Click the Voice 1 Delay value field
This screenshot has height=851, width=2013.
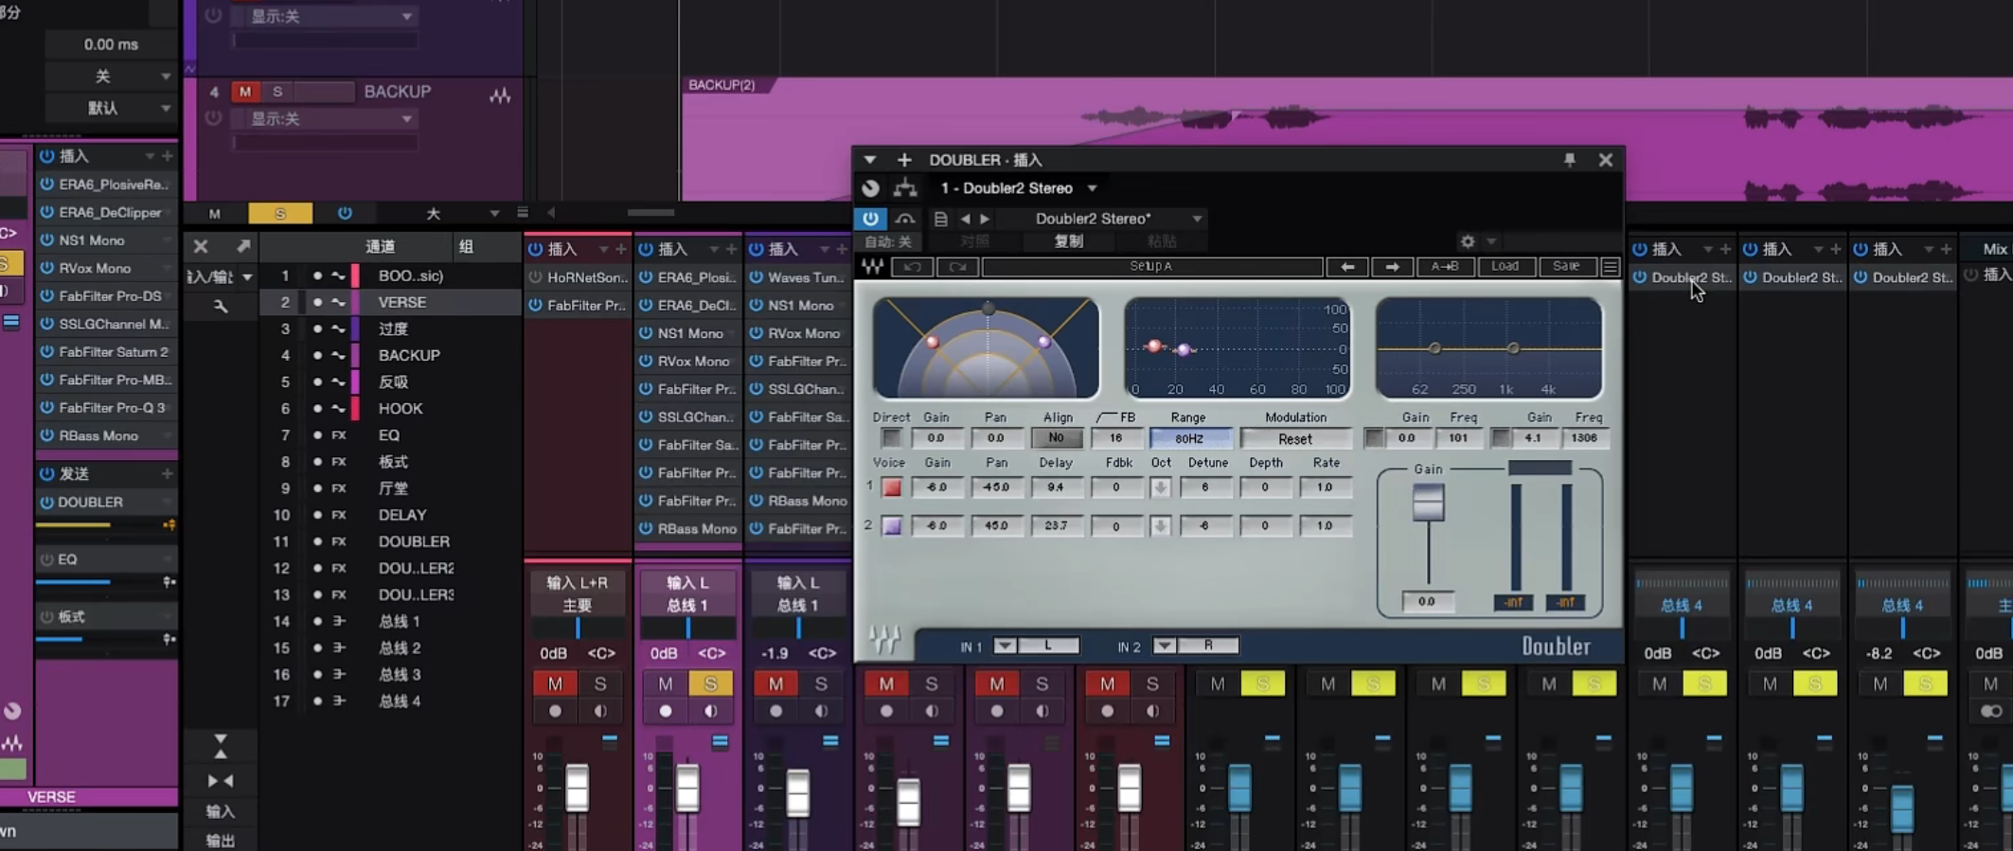pos(1056,488)
